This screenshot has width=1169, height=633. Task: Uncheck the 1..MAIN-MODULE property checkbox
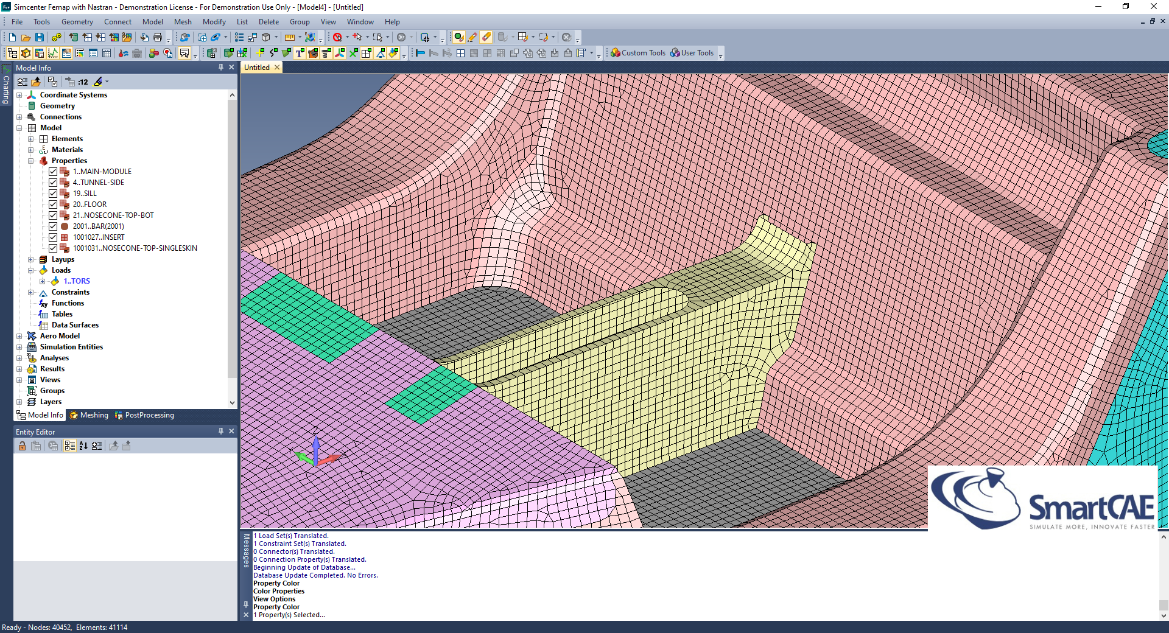pyautogui.click(x=53, y=172)
